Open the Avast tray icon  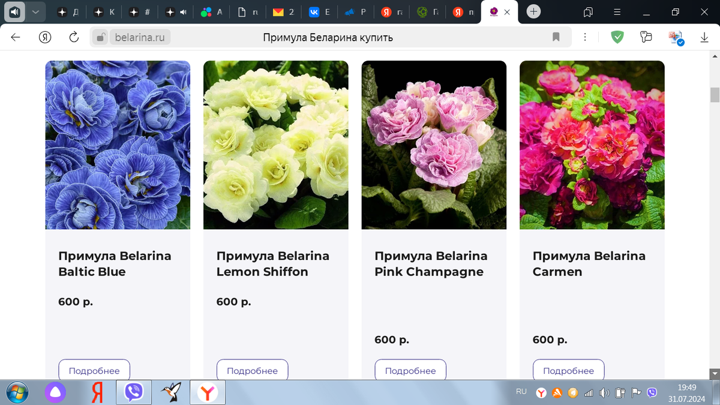[557, 393]
